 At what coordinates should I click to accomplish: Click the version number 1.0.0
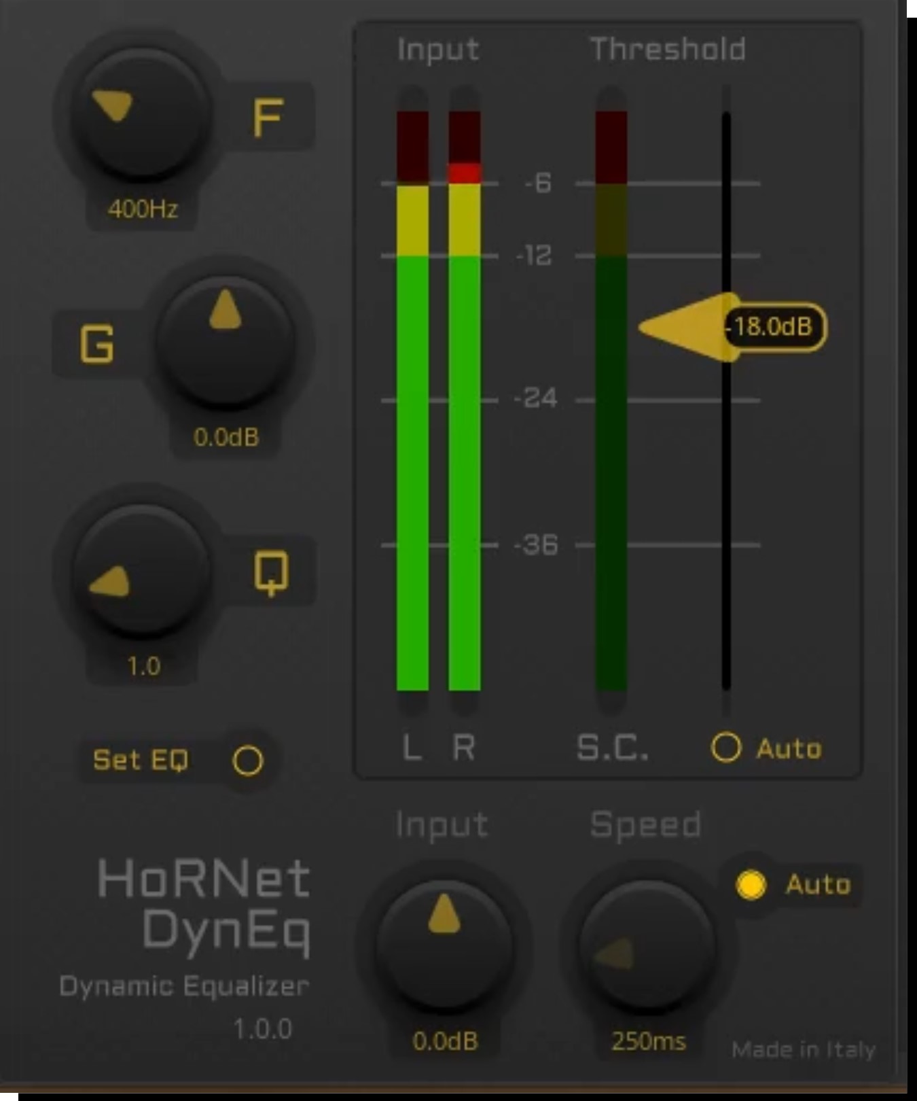coord(263,1029)
